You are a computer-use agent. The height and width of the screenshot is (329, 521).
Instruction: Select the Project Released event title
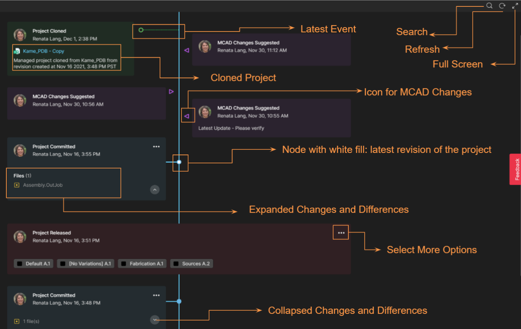point(52,233)
